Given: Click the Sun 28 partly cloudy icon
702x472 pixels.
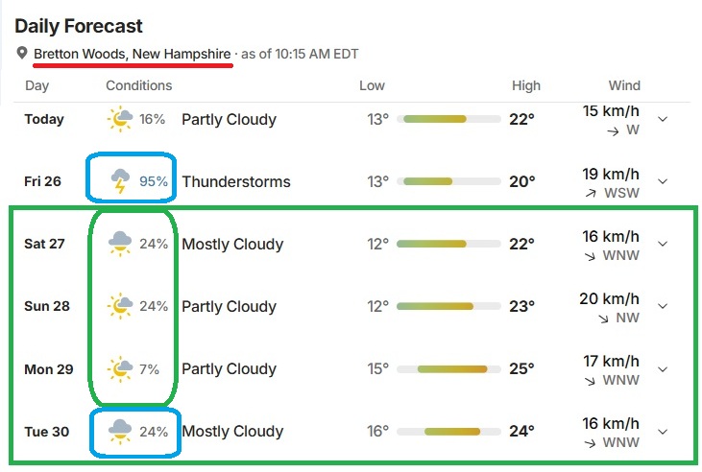Looking at the screenshot, I should [119, 306].
